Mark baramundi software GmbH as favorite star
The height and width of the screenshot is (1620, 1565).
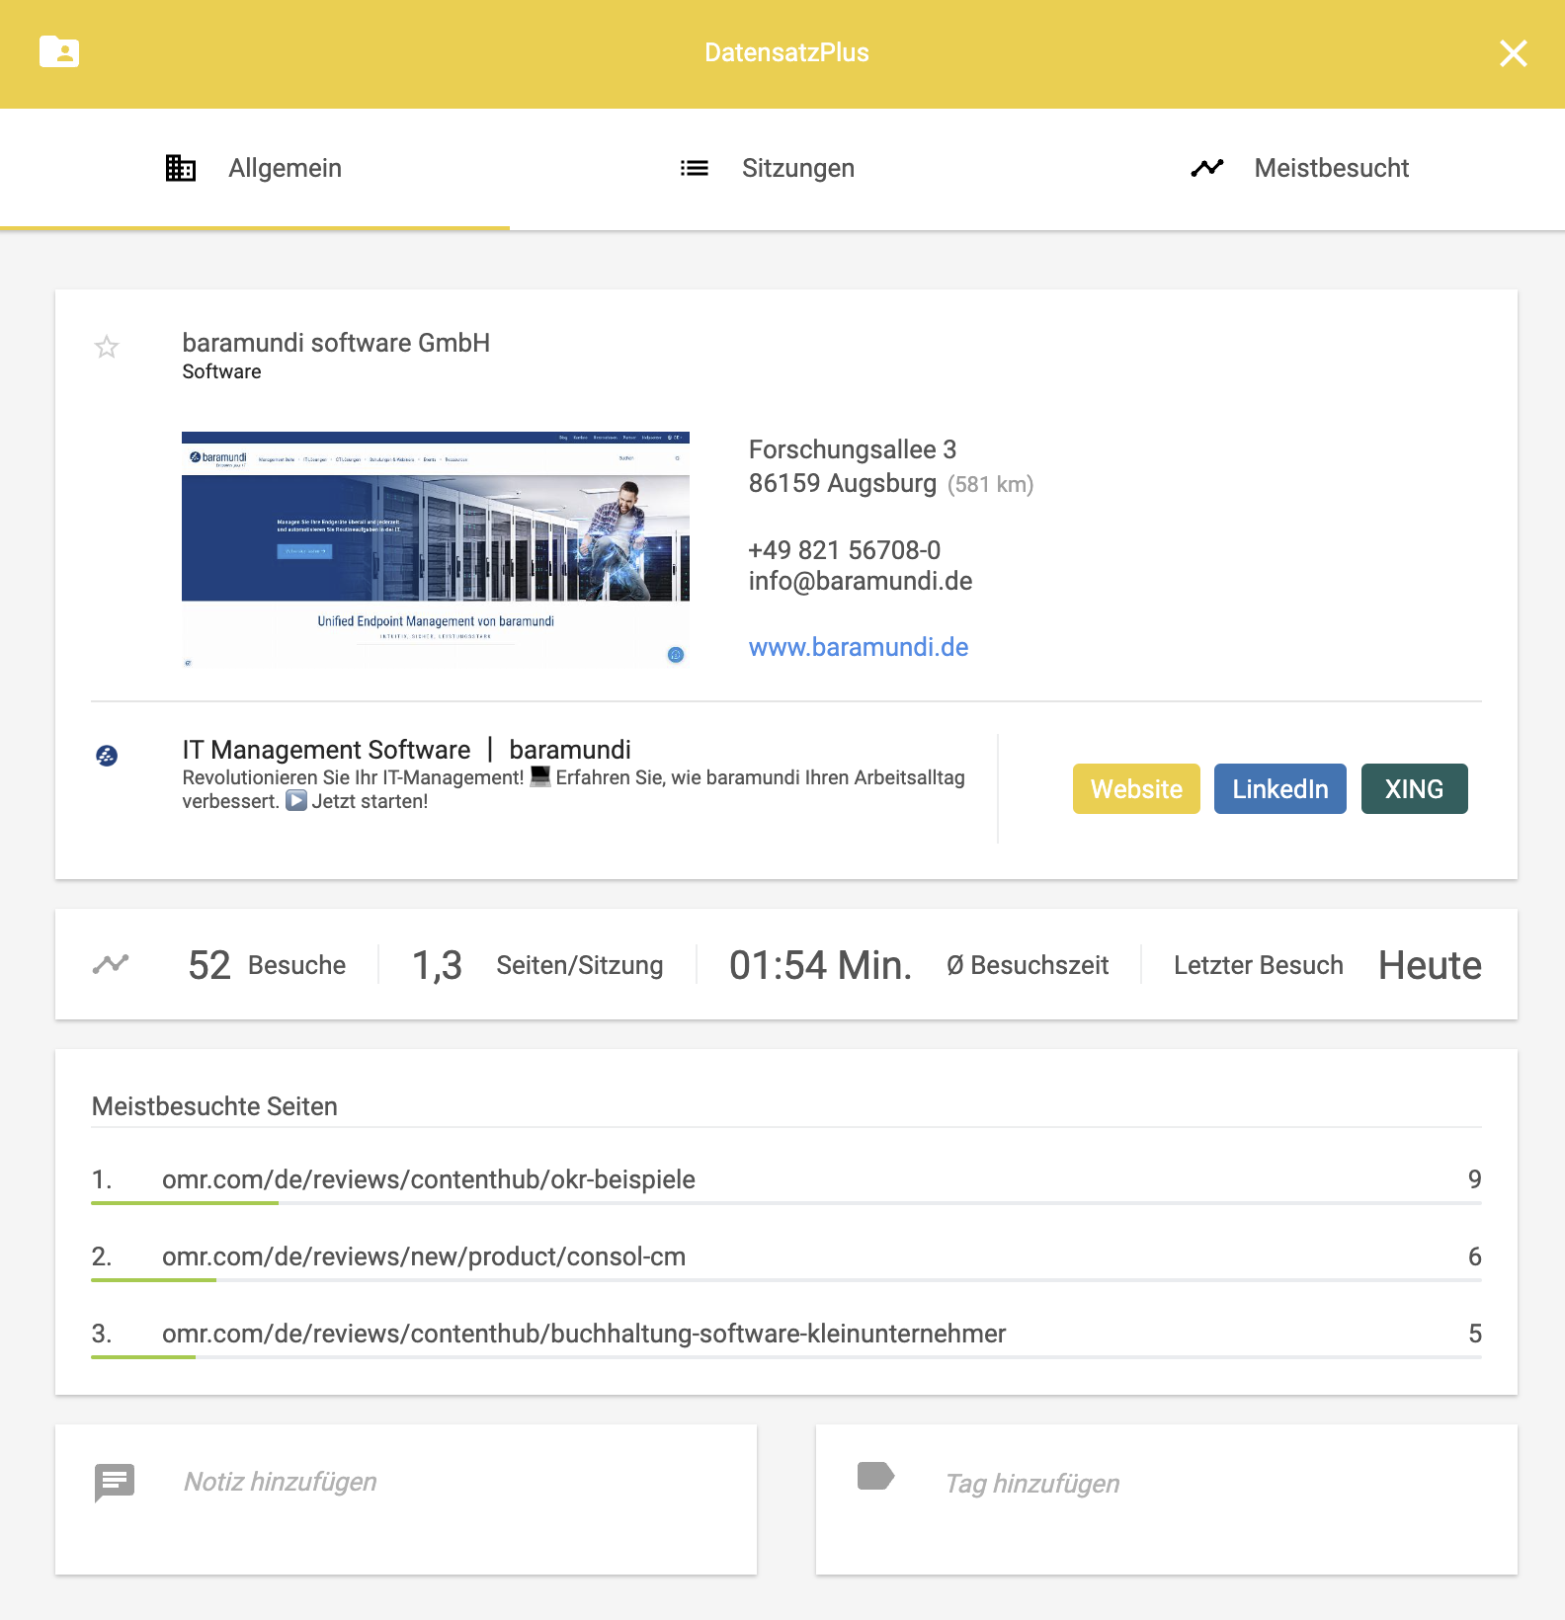pos(107,347)
